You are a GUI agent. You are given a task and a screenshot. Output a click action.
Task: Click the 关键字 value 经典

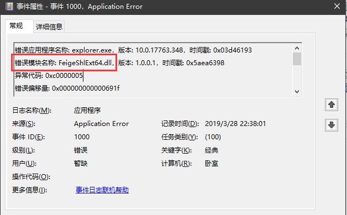click(212, 150)
